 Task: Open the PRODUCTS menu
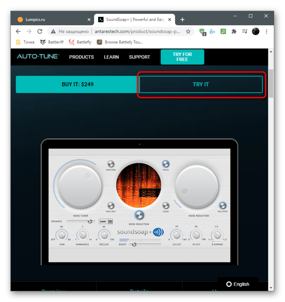(82, 57)
